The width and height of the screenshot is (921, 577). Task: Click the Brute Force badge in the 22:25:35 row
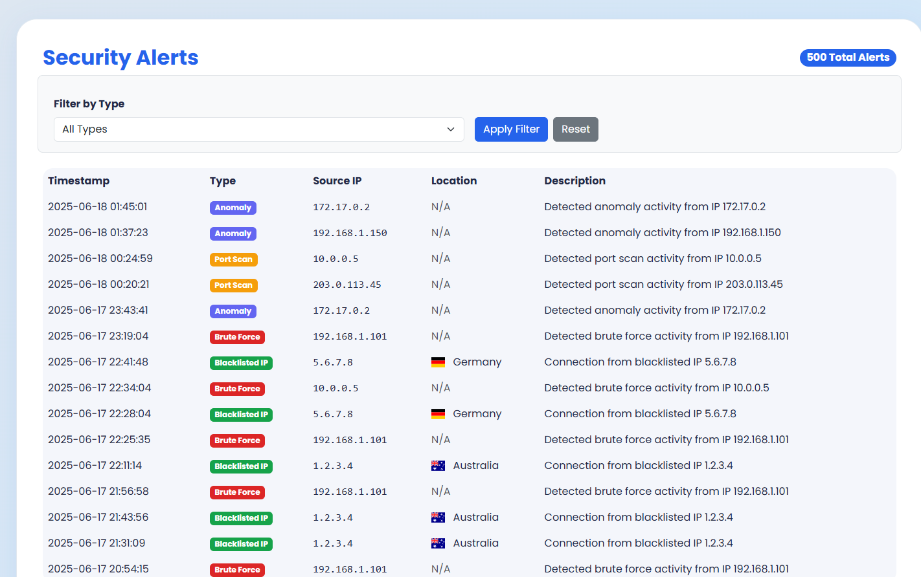tap(237, 441)
